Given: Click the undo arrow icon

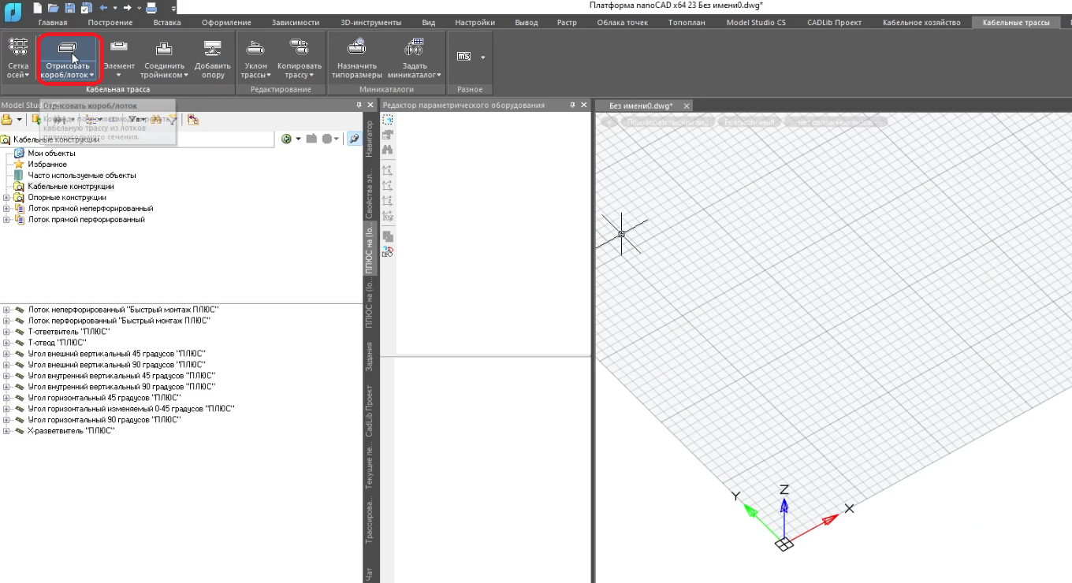Looking at the screenshot, I should 103,7.
